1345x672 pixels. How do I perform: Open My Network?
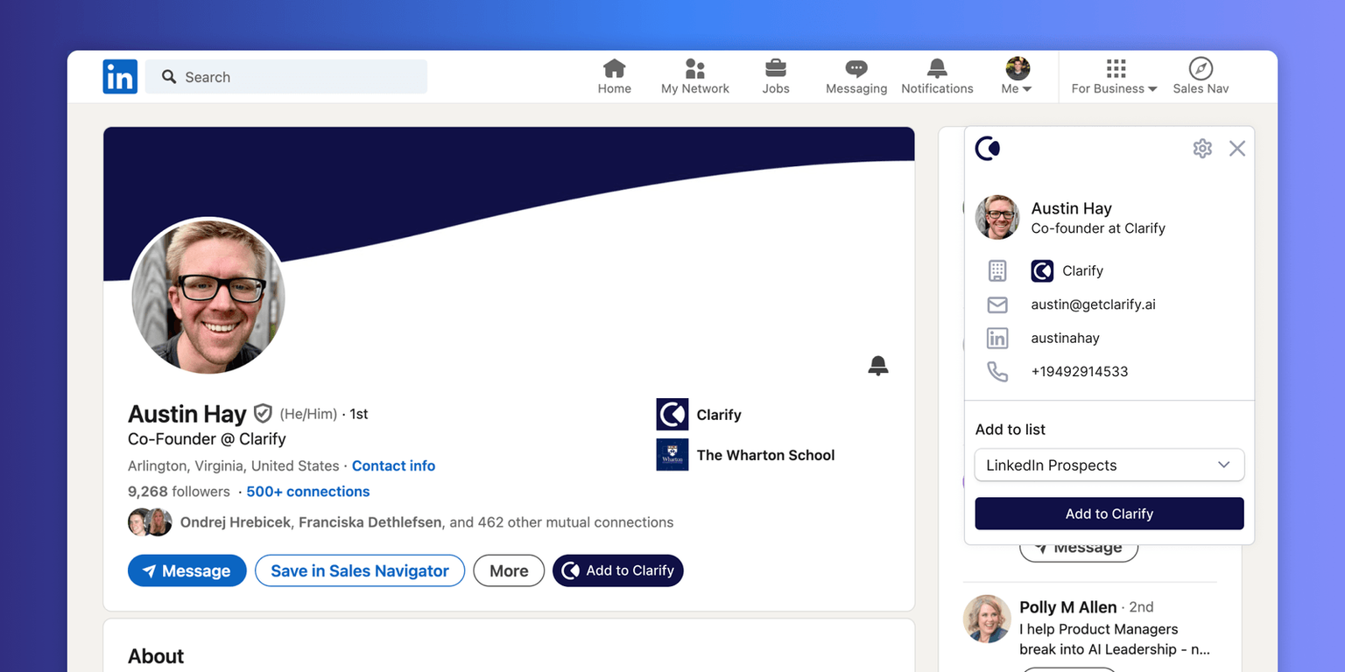695,77
